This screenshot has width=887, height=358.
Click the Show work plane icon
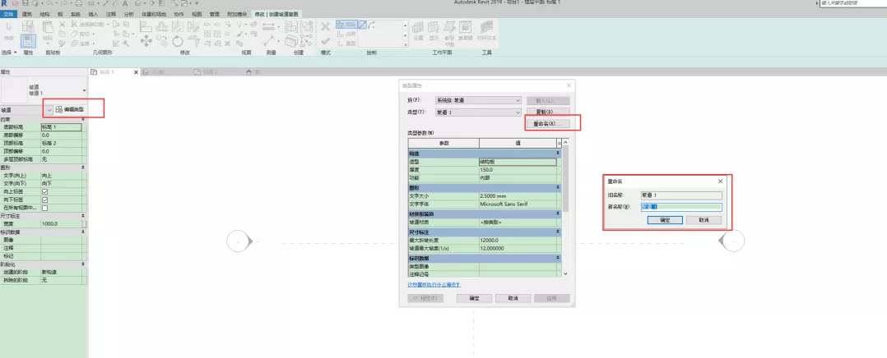click(x=434, y=28)
